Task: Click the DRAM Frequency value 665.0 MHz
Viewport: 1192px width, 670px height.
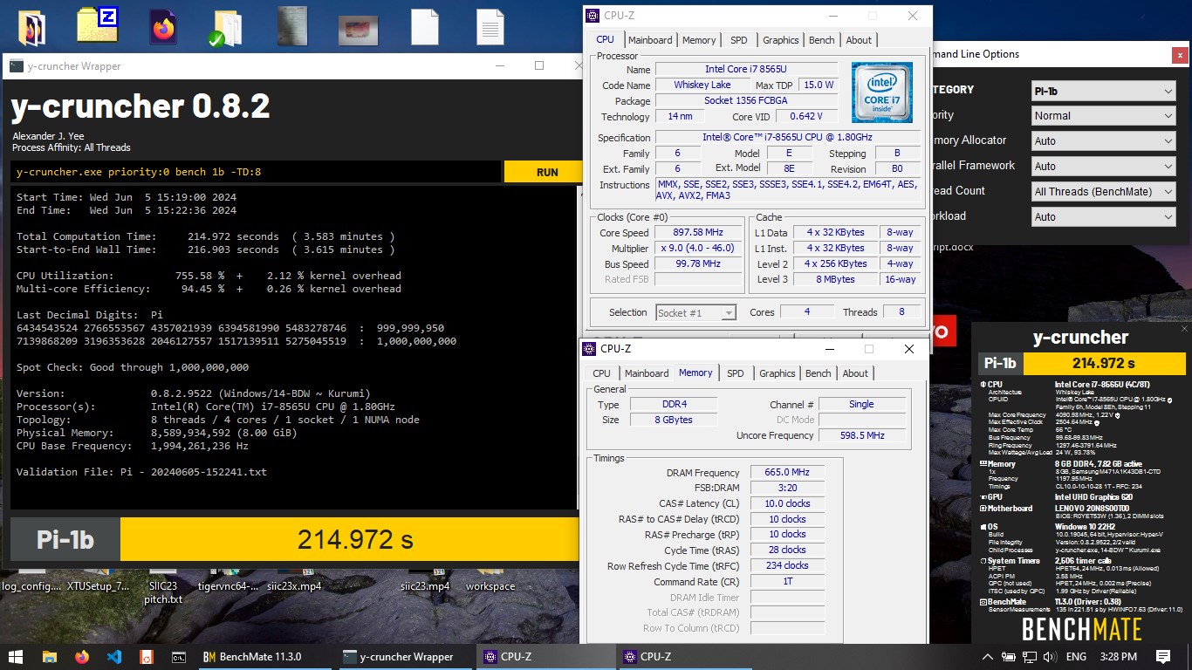Action: pos(787,473)
